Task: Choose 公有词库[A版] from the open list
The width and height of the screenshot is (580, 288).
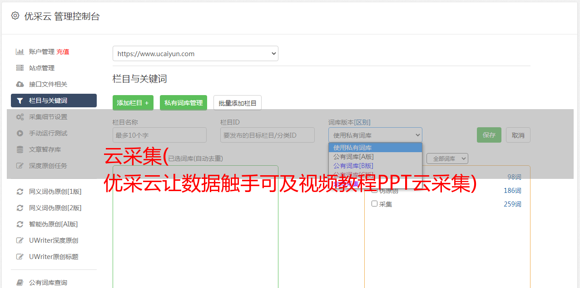Action: click(x=375, y=157)
